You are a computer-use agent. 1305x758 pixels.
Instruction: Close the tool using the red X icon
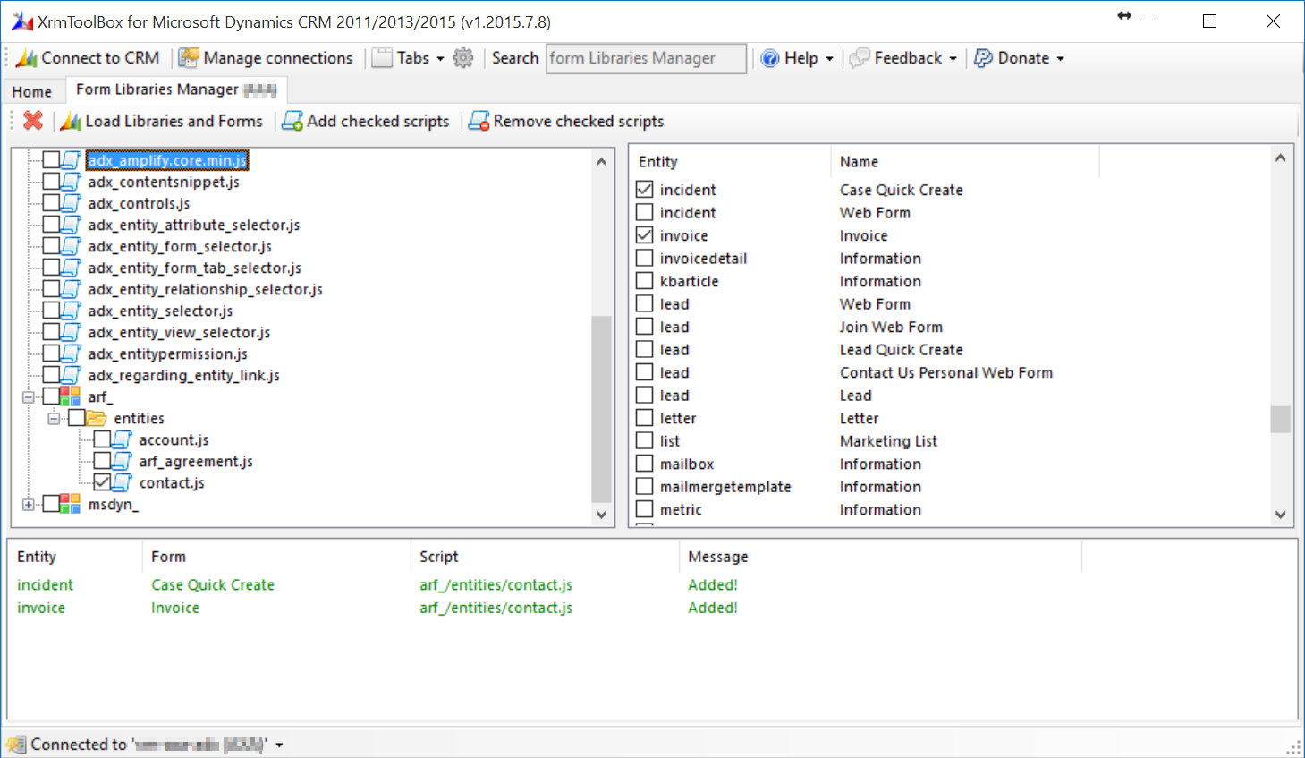[x=33, y=120]
